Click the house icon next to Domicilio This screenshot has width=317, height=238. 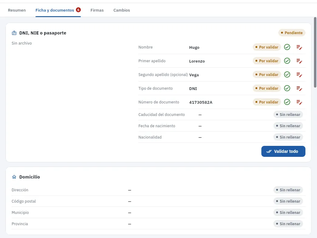point(14,177)
